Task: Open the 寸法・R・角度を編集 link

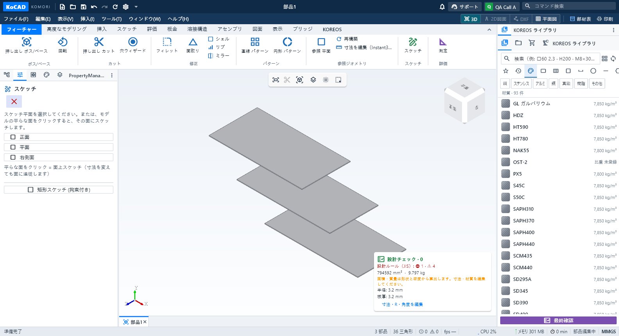Action: [403, 304]
